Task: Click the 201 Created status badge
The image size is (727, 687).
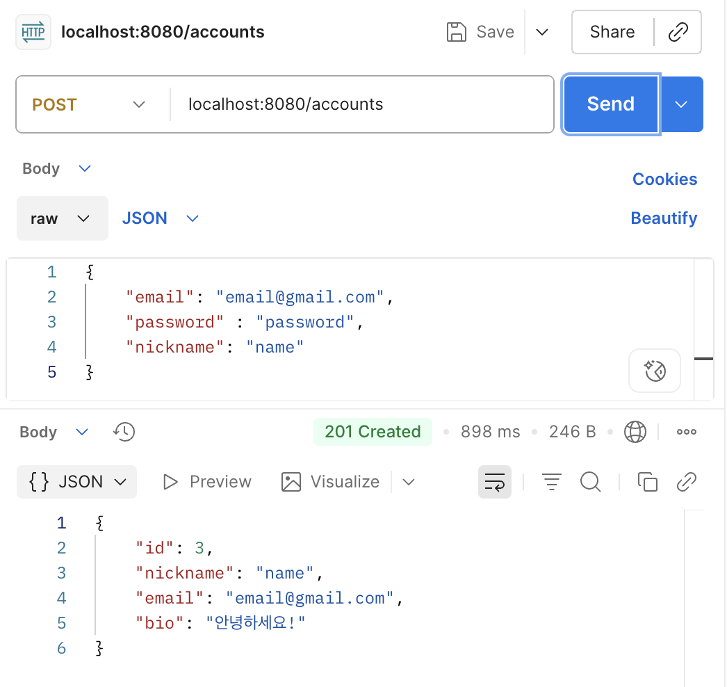Action: pyautogui.click(x=373, y=432)
